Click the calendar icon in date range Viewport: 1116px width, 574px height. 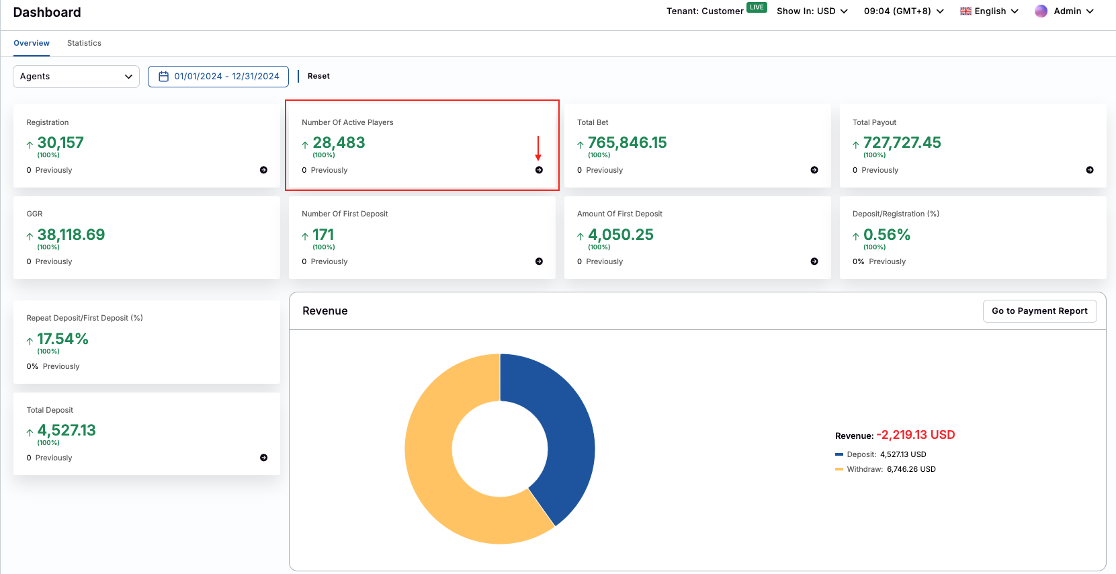tap(163, 77)
